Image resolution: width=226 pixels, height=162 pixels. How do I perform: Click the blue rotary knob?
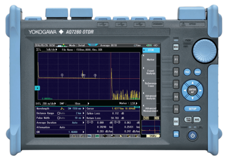pos(204,51)
